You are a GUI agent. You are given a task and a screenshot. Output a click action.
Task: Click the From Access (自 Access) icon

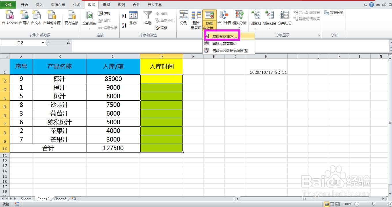pyautogui.click(x=10, y=18)
